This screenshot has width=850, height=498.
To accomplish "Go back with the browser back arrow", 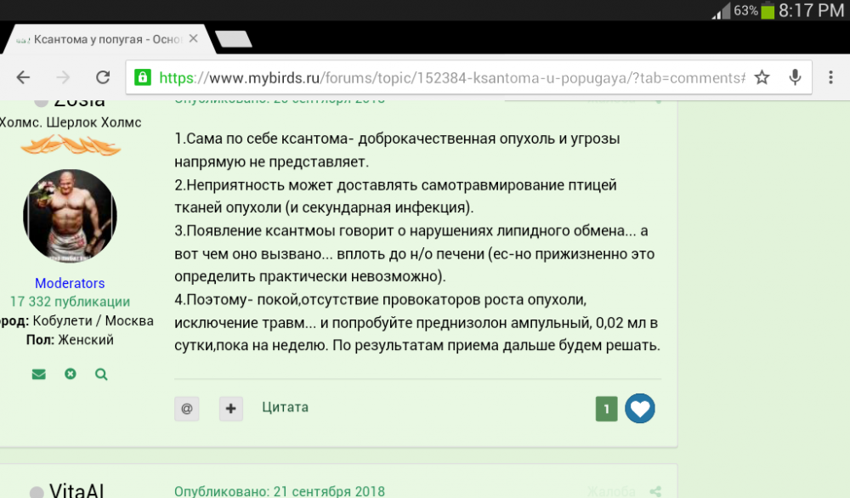I will [x=23, y=77].
